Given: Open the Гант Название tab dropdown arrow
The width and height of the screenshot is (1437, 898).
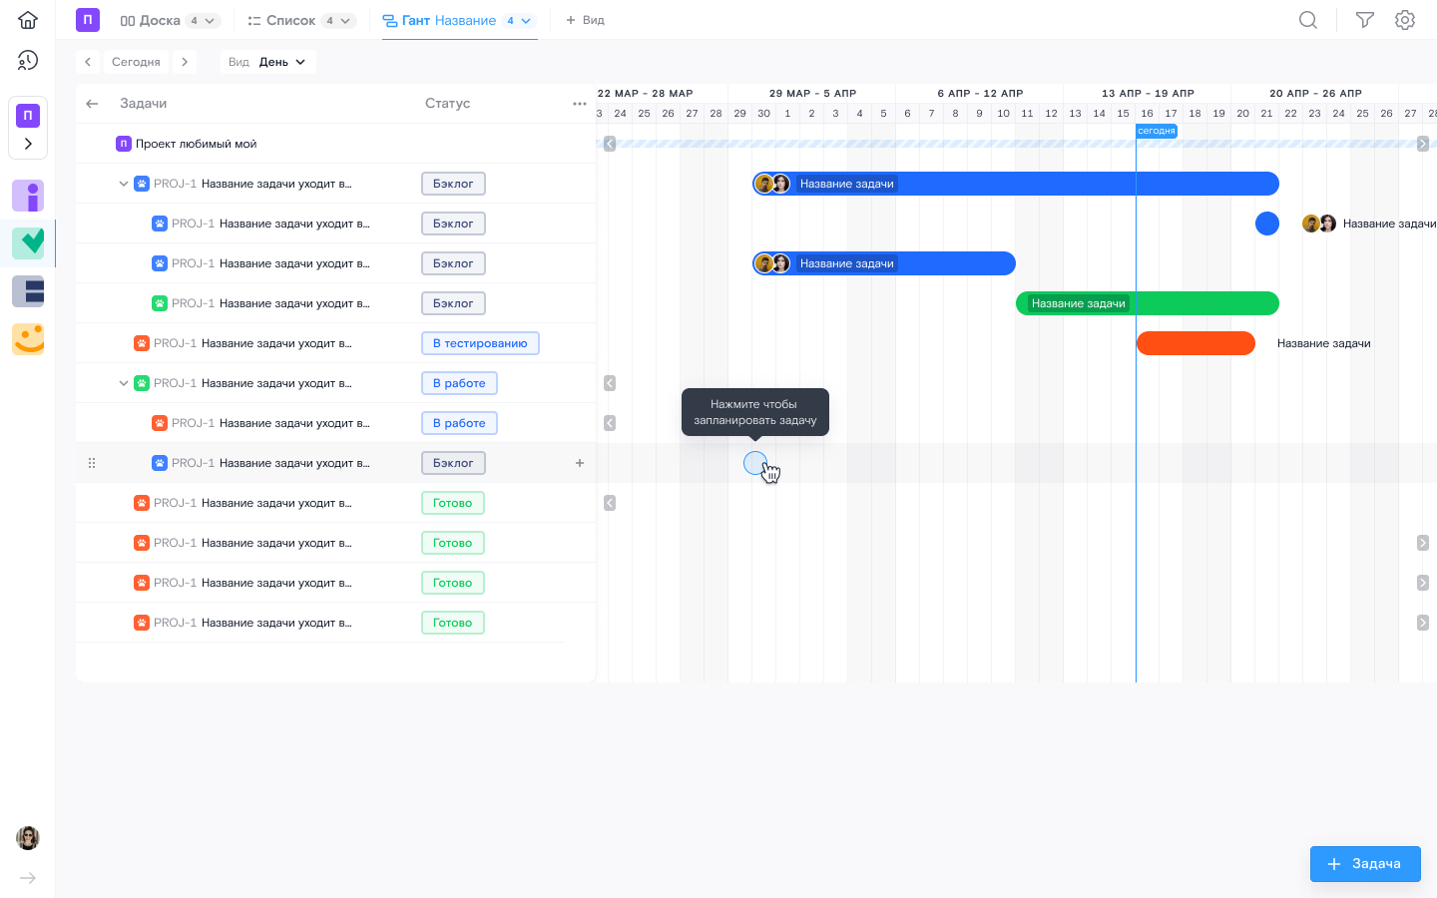Looking at the screenshot, I should (x=526, y=21).
